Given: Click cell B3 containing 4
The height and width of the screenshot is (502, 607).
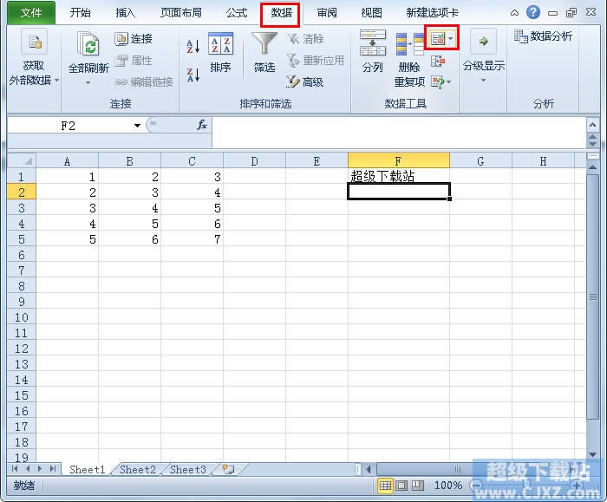Looking at the screenshot, I should (130, 208).
